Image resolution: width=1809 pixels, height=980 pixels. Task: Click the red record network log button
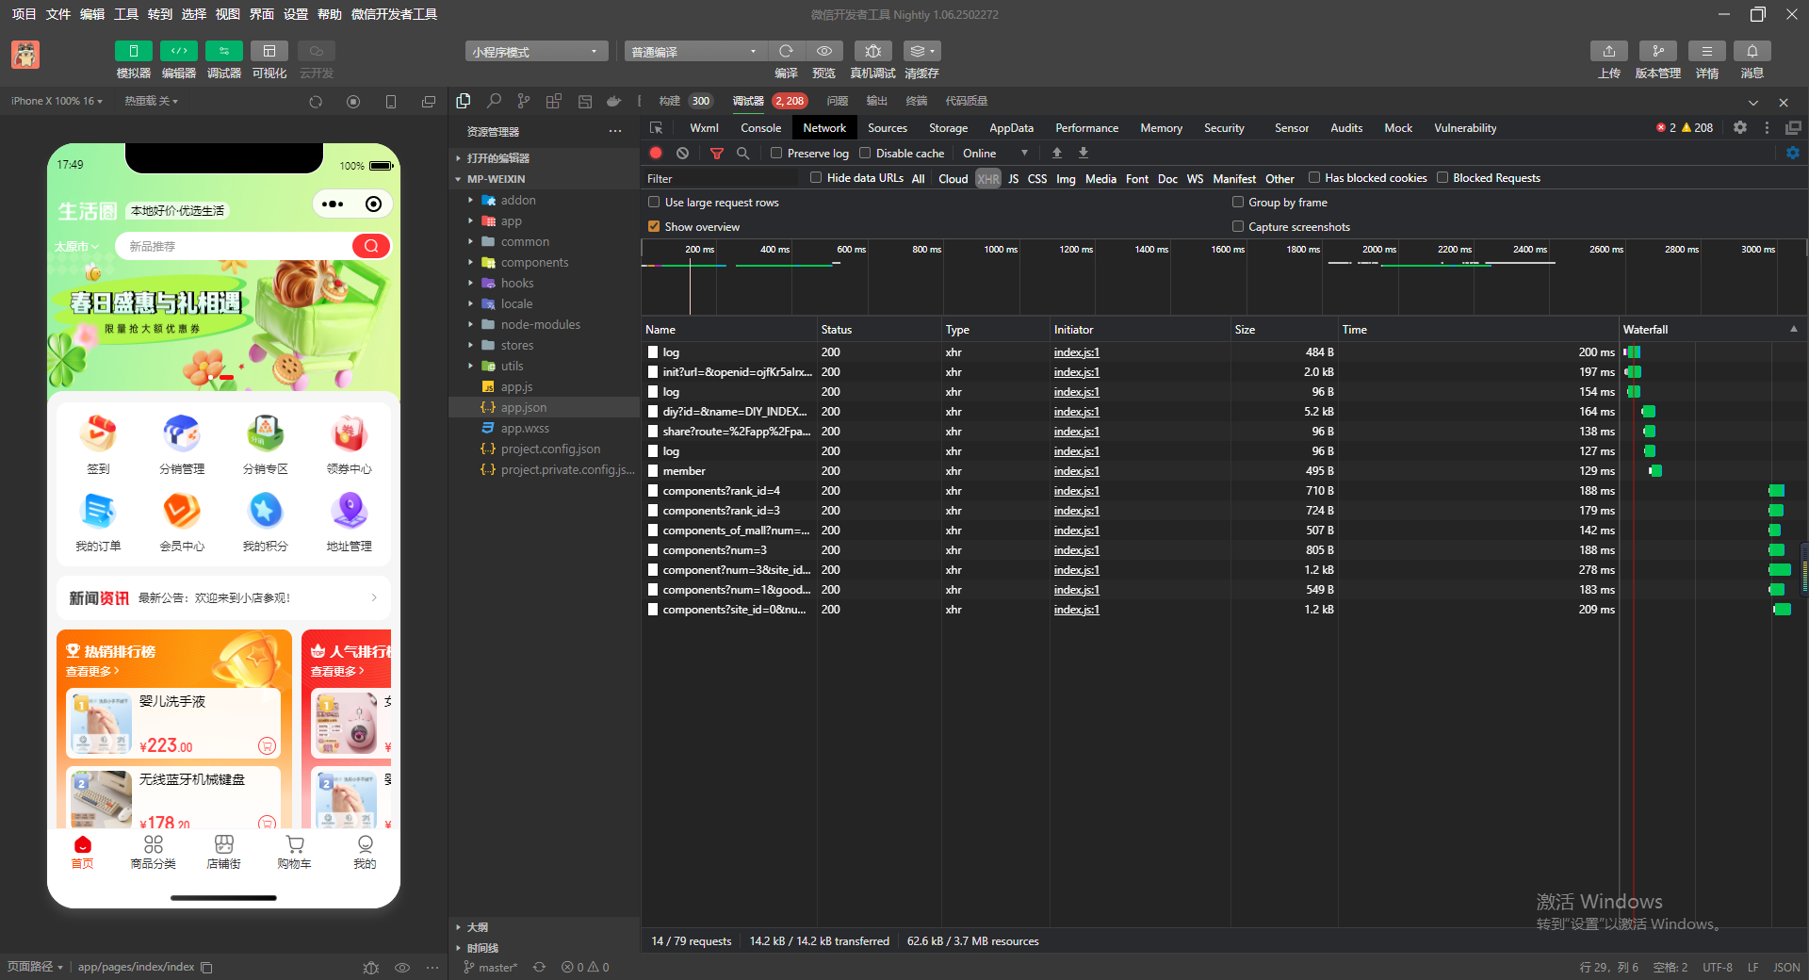[656, 153]
